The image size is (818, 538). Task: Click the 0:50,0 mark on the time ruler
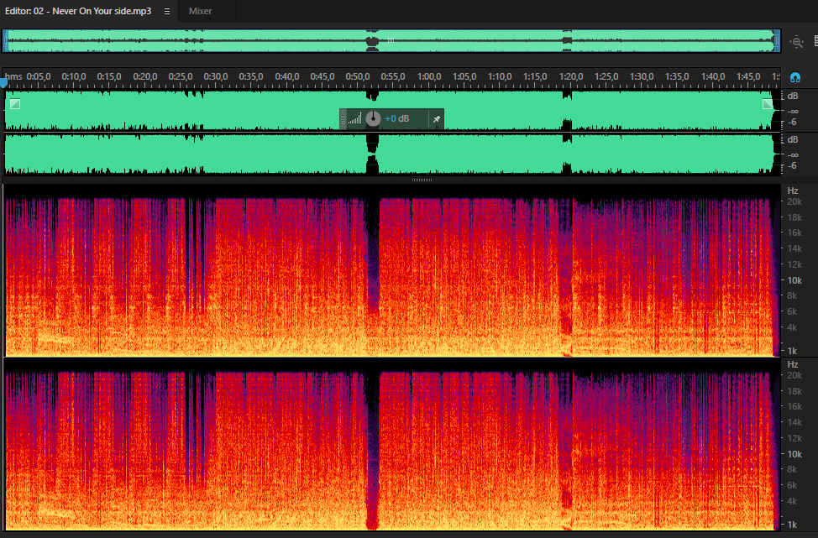[x=358, y=76]
